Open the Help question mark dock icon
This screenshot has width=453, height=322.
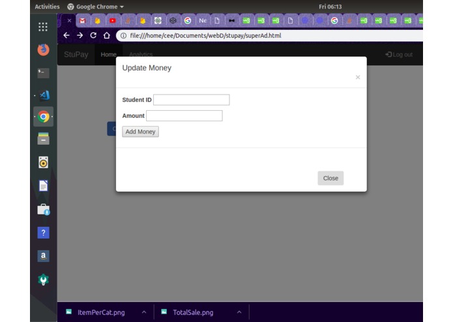point(43,233)
